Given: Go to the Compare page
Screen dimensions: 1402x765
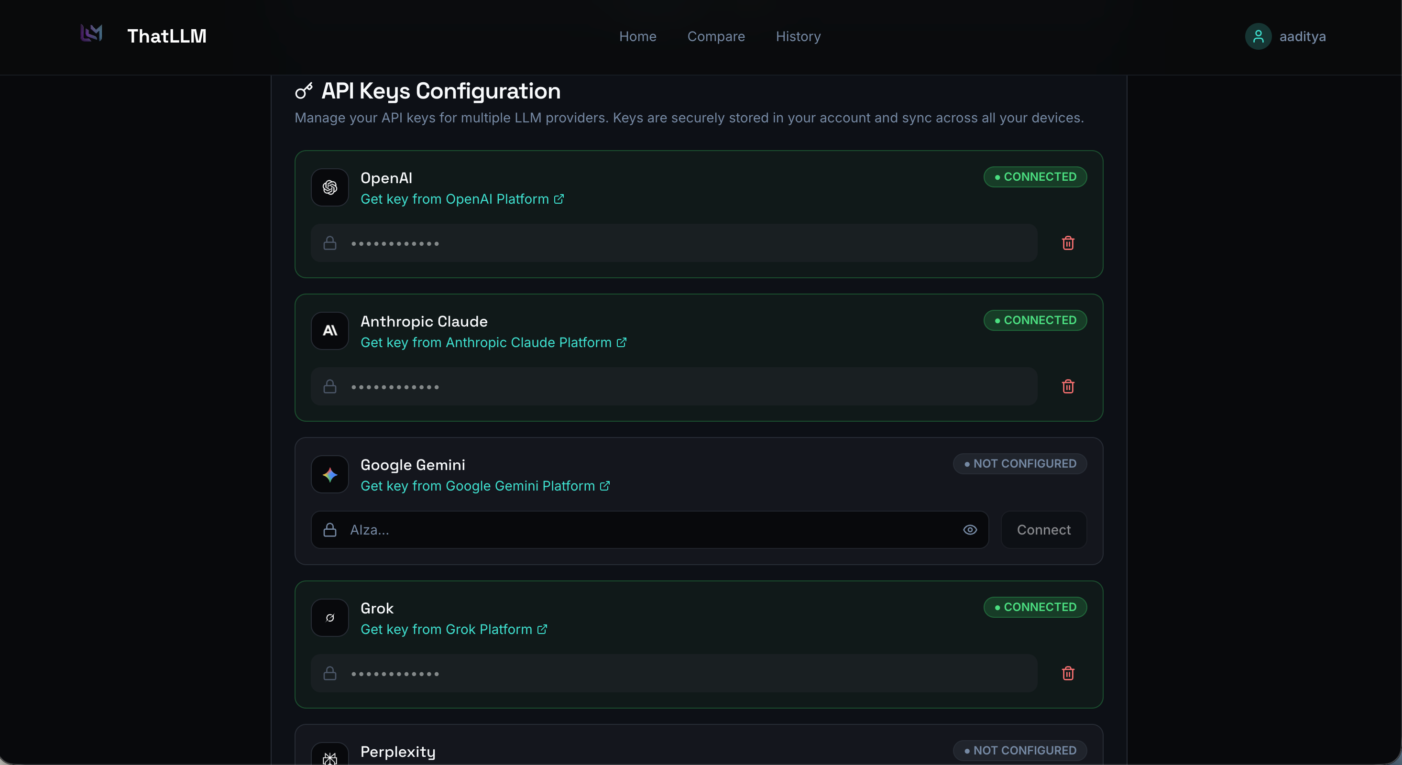Looking at the screenshot, I should click(x=716, y=36).
